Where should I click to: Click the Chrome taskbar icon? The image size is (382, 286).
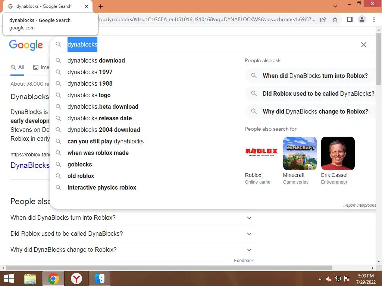53,279
